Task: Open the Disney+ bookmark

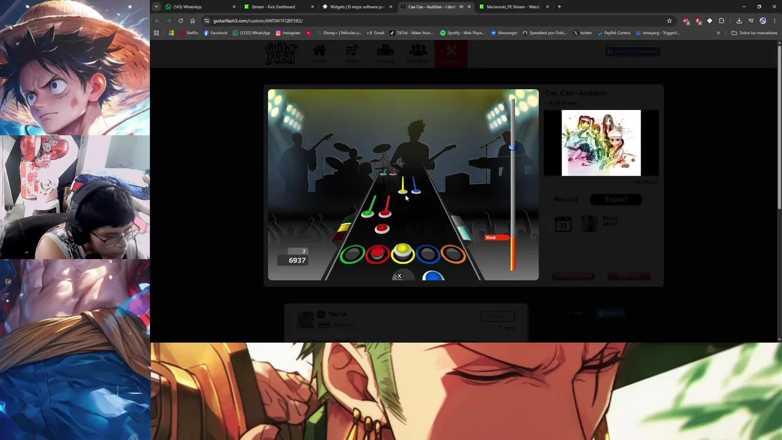Action: coord(339,33)
